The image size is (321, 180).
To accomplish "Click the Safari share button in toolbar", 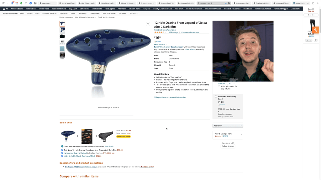I will coord(313,3).
